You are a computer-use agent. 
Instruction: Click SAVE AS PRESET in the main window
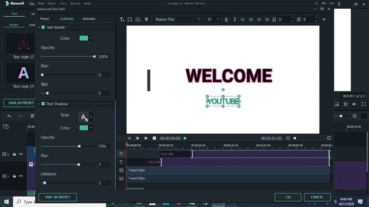(20, 103)
